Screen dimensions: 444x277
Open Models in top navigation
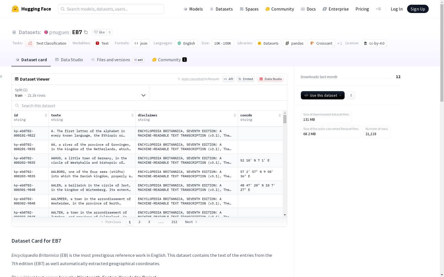193,9
